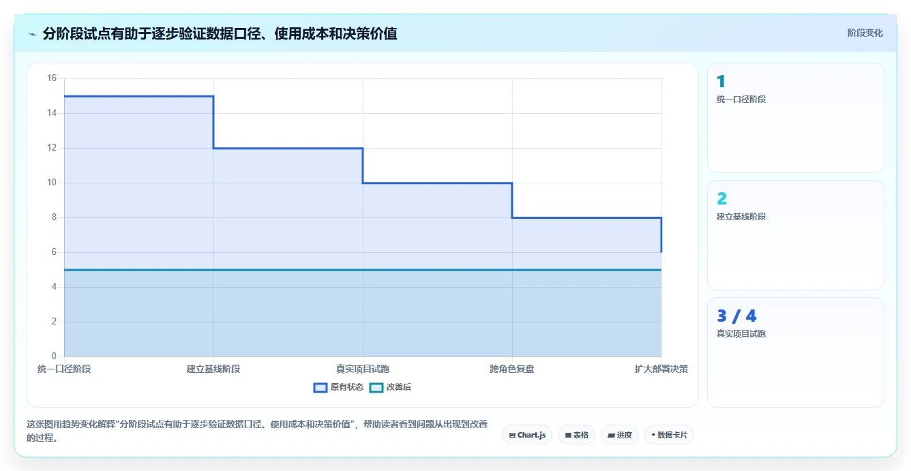Viewport: 911px width, 471px height.
Task: Click the 原有状态 blue legend swatch
Action: (320, 387)
